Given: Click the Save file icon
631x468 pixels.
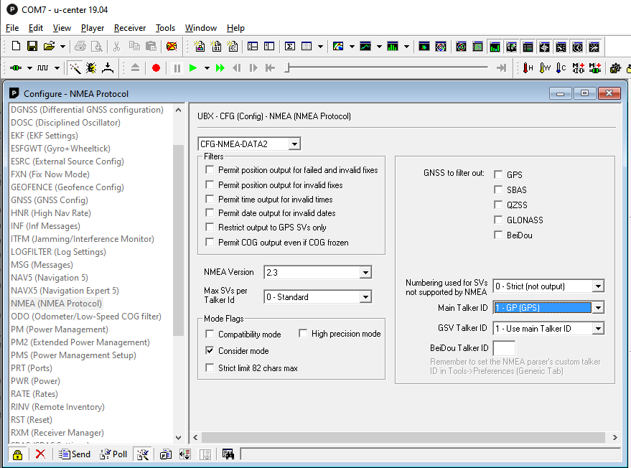Looking at the screenshot, I should (x=32, y=47).
